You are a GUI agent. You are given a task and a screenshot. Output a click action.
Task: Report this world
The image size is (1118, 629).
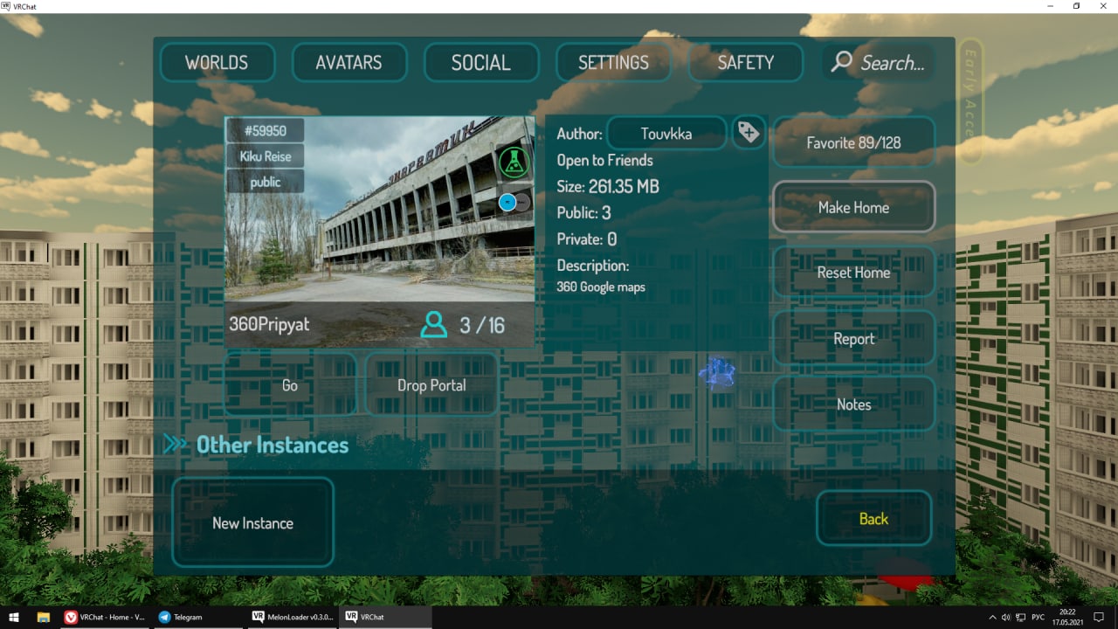[853, 339]
